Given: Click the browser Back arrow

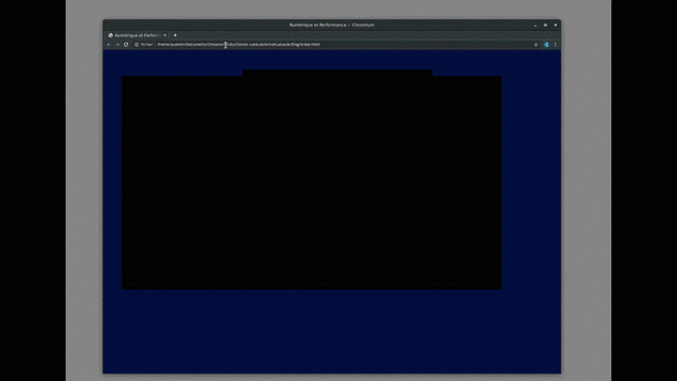Looking at the screenshot, I should 108,44.
